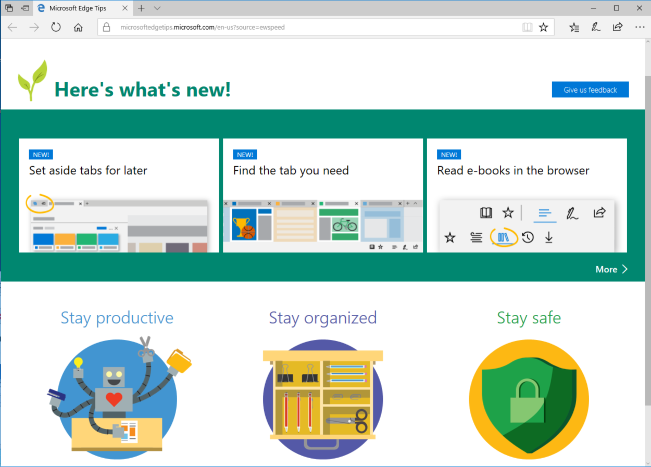This screenshot has height=467, width=651.
Task: Close the Microsoft Edge Tips tab
Action: [124, 8]
